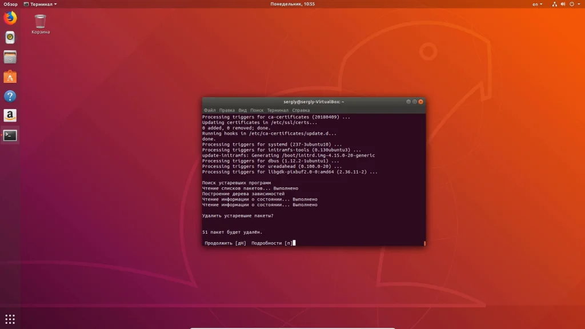Click the volume speaker icon

[x=562, y=4]
